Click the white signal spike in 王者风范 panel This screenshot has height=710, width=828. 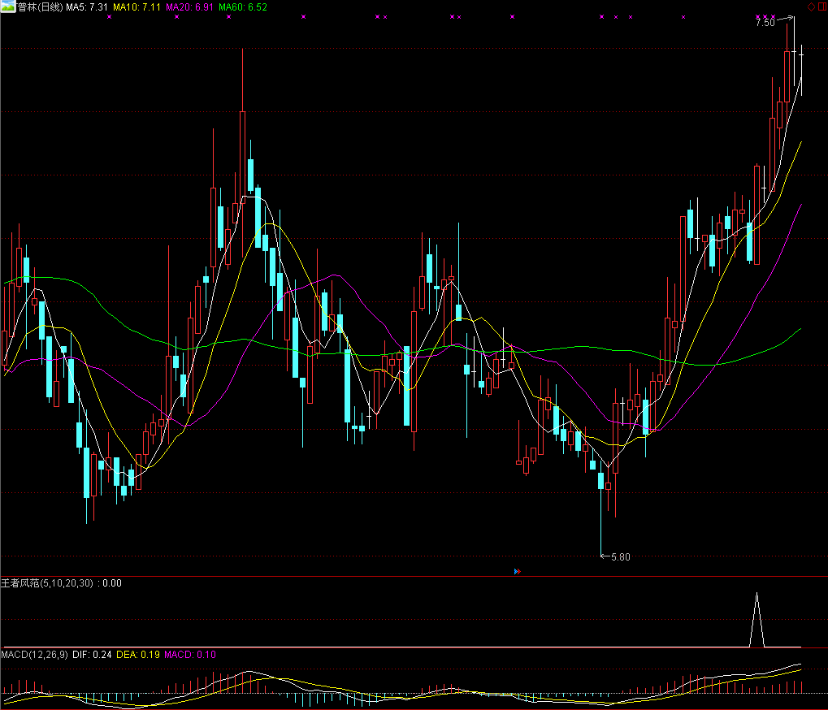[756, 620]
